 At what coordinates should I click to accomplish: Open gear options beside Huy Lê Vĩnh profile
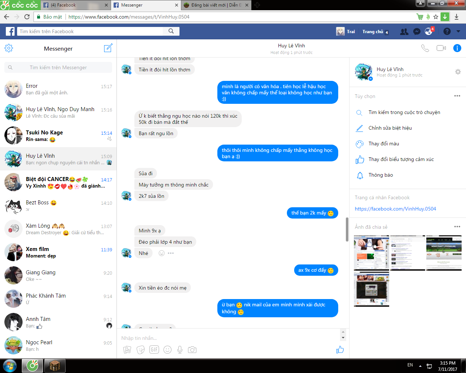pos(458,72)
